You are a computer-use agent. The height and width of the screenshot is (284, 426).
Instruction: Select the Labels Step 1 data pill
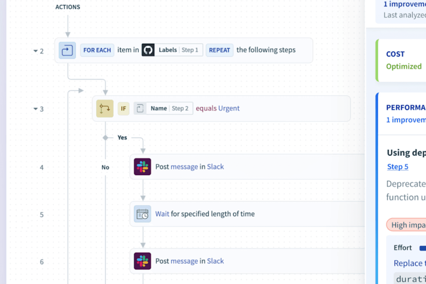click(x=172, y=50)
